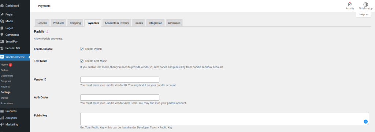
Task: Click the blue checkmark in Public Key field
Action: coord(365,121)
